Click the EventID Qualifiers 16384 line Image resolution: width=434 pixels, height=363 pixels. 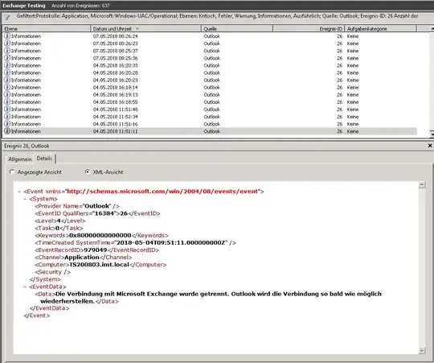(97, 213)
